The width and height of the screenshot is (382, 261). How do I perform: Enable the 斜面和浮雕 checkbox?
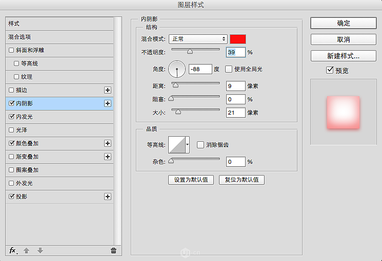click(x=11, y=50)
